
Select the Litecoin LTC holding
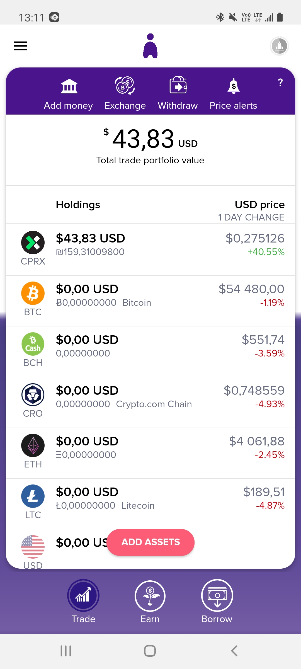tap(151, 504)
